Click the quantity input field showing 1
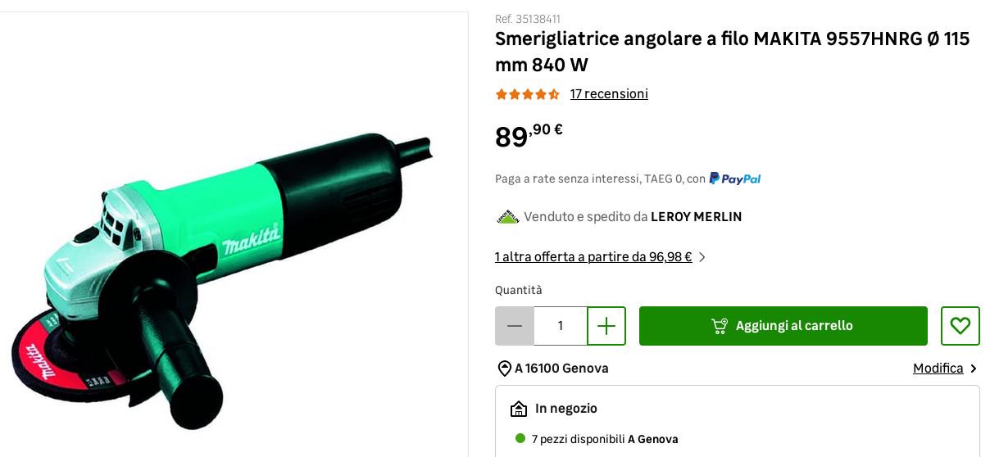This screenshot has width=990, height=457. pos(561,326)
